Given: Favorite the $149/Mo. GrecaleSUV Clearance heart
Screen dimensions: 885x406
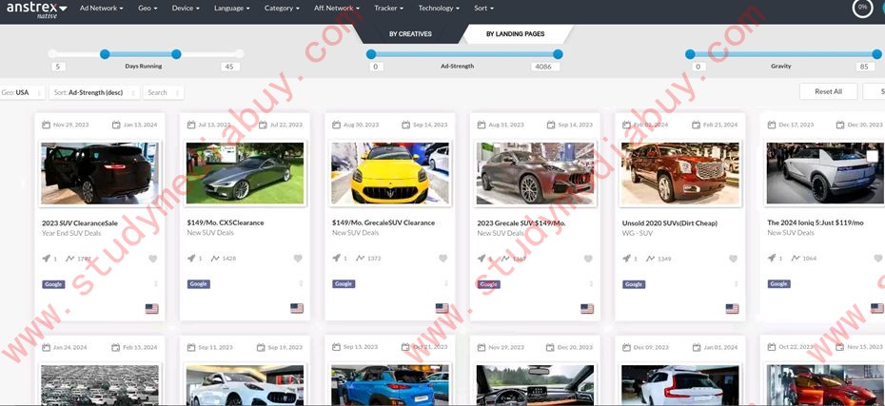Looking at the screenshot, I should point(443,259).
